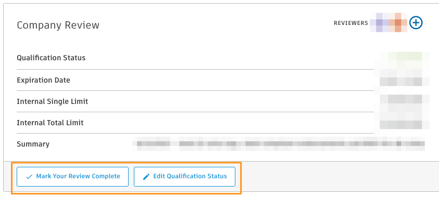
Task: Click the checkmark icon on Mark Your Review Complete
Action: (x=29, y=177)
